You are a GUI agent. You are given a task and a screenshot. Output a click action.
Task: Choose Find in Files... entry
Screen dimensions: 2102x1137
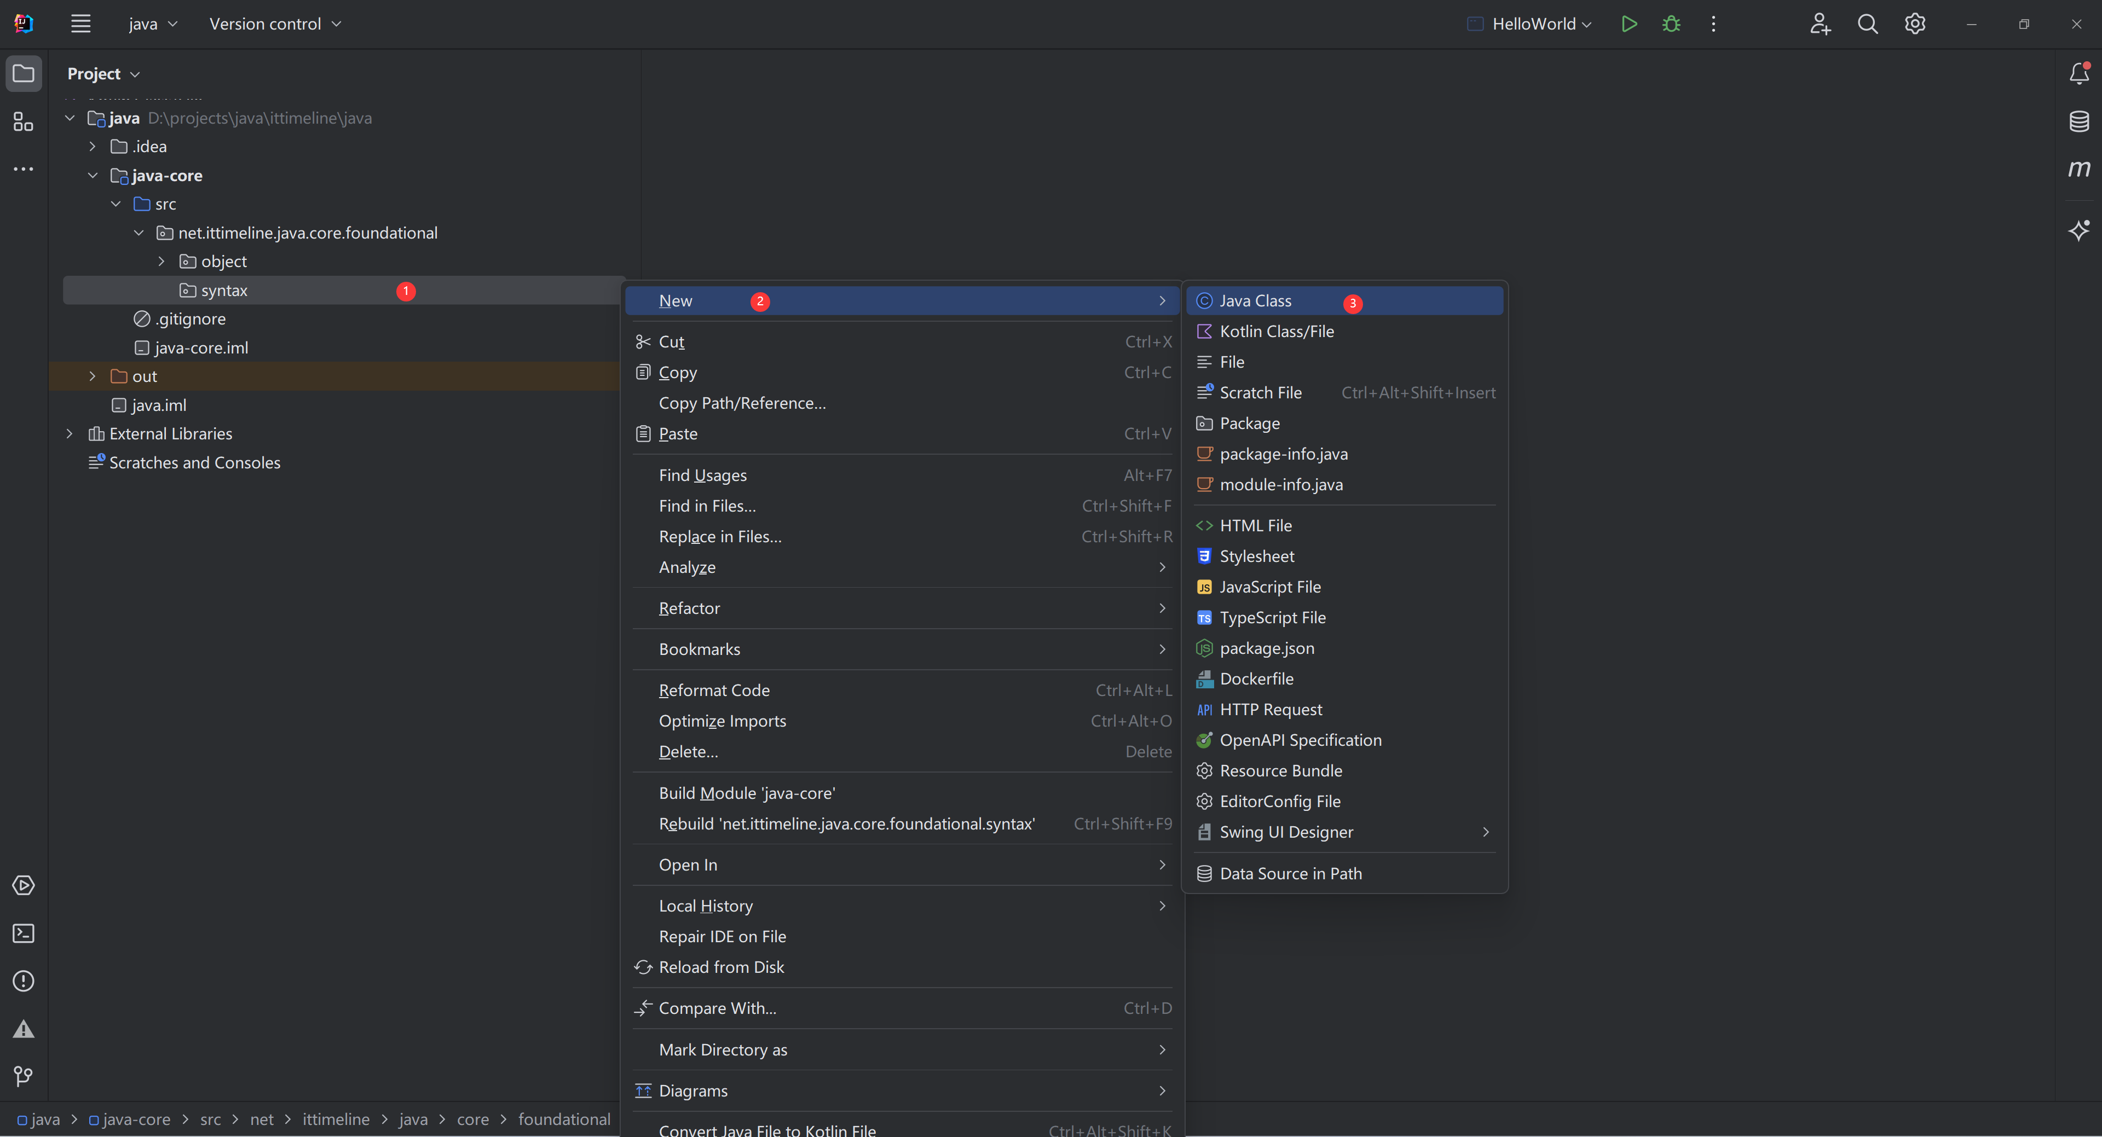click(x=903, y=506)
